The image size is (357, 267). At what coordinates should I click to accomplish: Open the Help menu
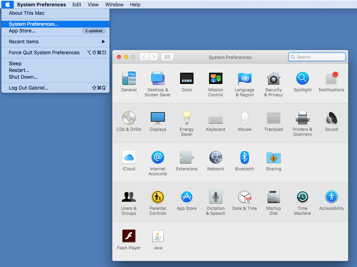point(135,5)
